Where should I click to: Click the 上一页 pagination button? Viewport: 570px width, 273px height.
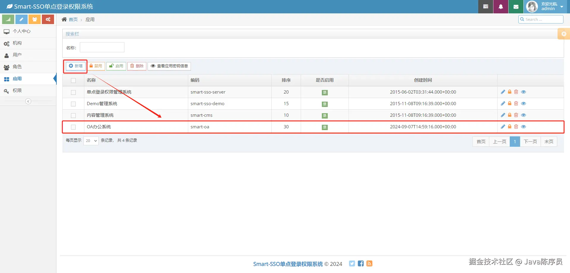[x=500, y=141]
